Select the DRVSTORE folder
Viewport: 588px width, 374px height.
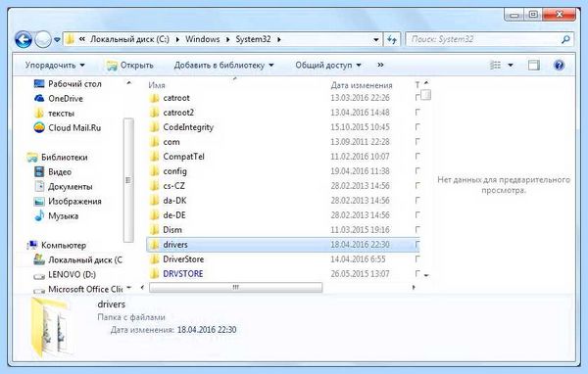pyautogui.click(x=183, y=273)
